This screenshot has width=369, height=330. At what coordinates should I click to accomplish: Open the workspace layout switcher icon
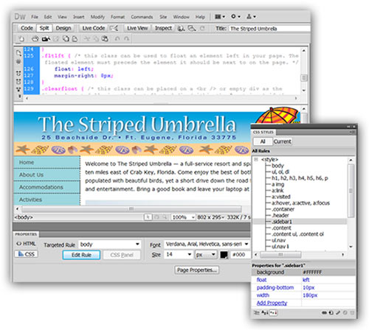click(219, 17)
